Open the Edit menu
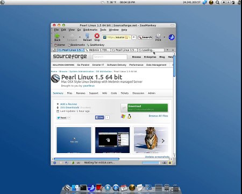This screenshot has width=242, height=194. [x=63, y=30]
